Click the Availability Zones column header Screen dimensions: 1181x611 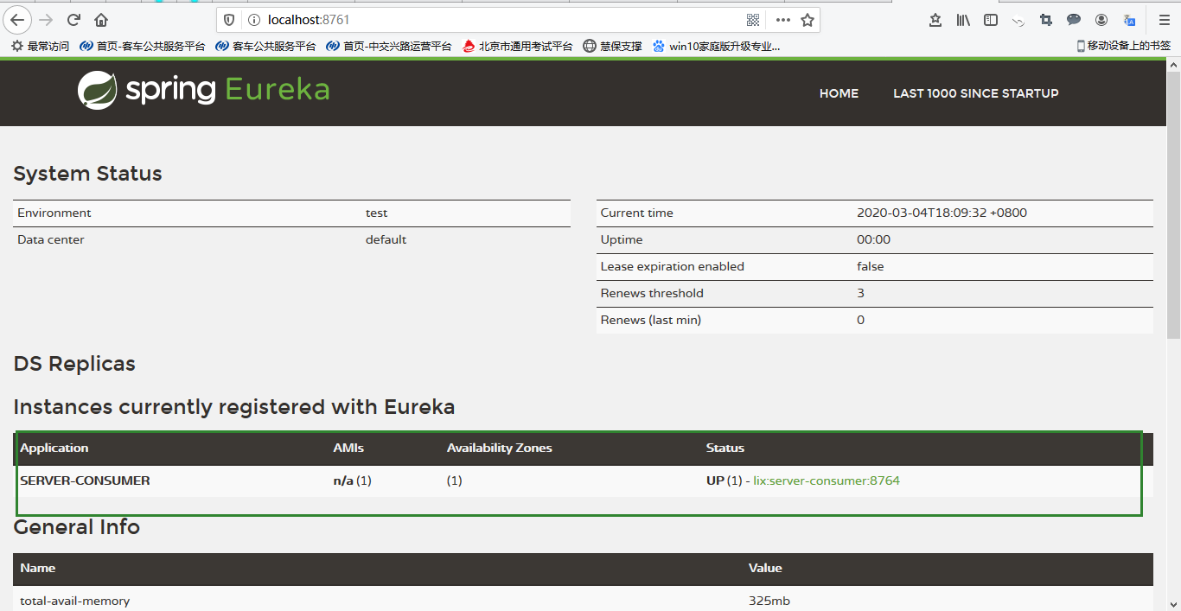coord(499,448)
